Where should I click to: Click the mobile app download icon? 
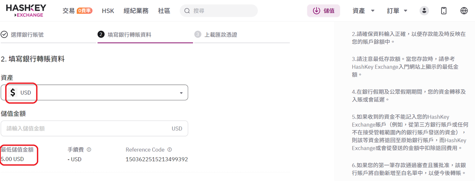pyautogui.click(x=444, y=11)
